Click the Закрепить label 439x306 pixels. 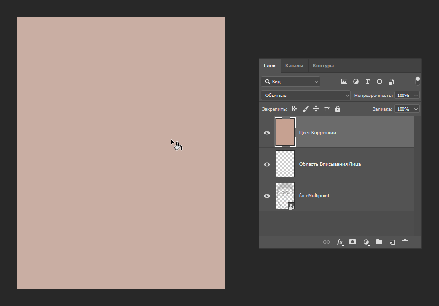[274, 109]
